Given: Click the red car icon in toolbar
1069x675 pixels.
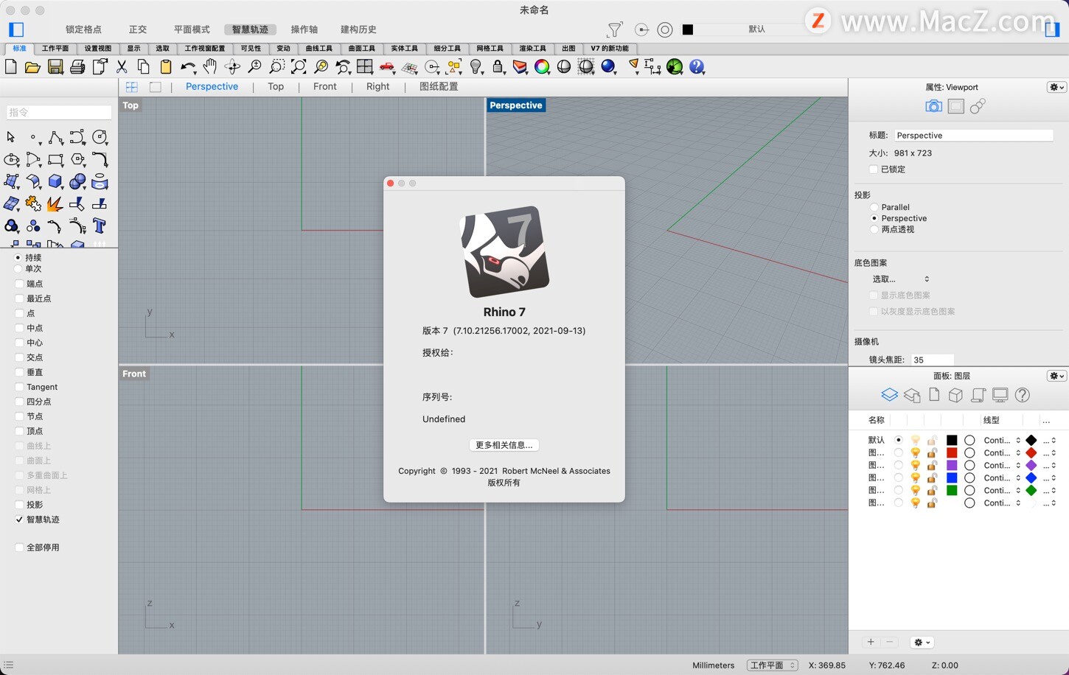Looking at the screenshot, I should 387,67.
